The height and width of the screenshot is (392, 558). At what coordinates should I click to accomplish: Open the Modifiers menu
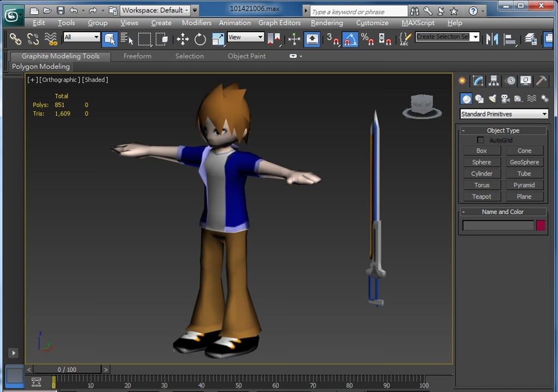coord(196,23)
